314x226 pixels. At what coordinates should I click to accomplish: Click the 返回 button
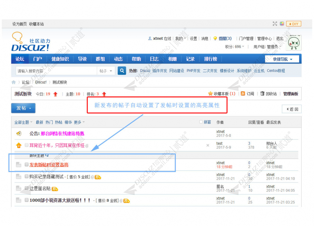(292, 109)
